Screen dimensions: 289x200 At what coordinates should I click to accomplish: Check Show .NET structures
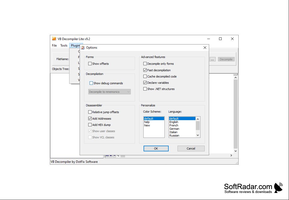click(145, 89)
